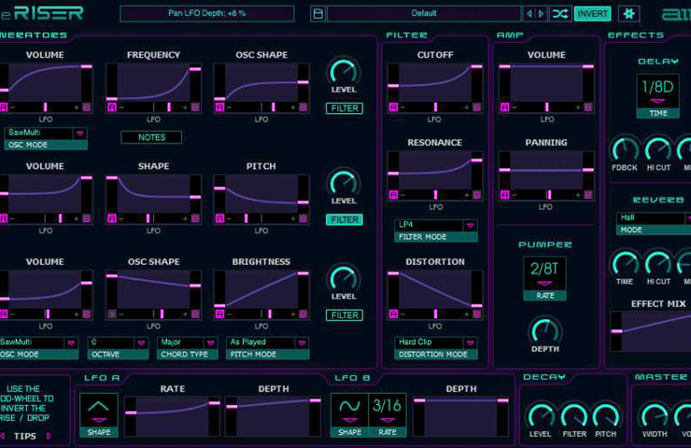The height and width of the screenshot is (448, 691).
Task: Open the Major chord type dropdown
Action: point(188,343)
